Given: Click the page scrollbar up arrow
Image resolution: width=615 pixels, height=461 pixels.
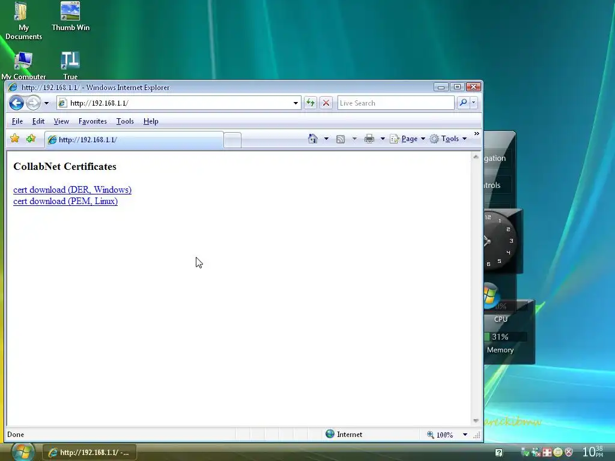Looking at the screenshot, I should coord(476,157).
